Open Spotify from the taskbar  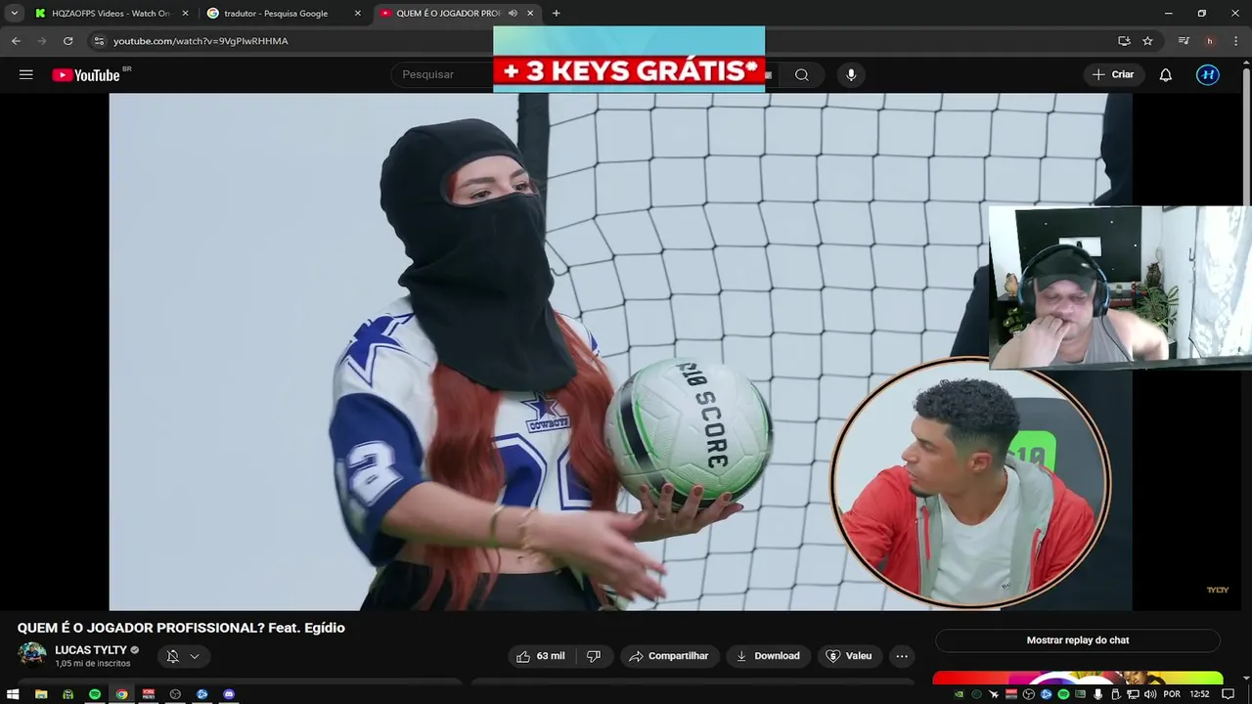coord(95,694)
